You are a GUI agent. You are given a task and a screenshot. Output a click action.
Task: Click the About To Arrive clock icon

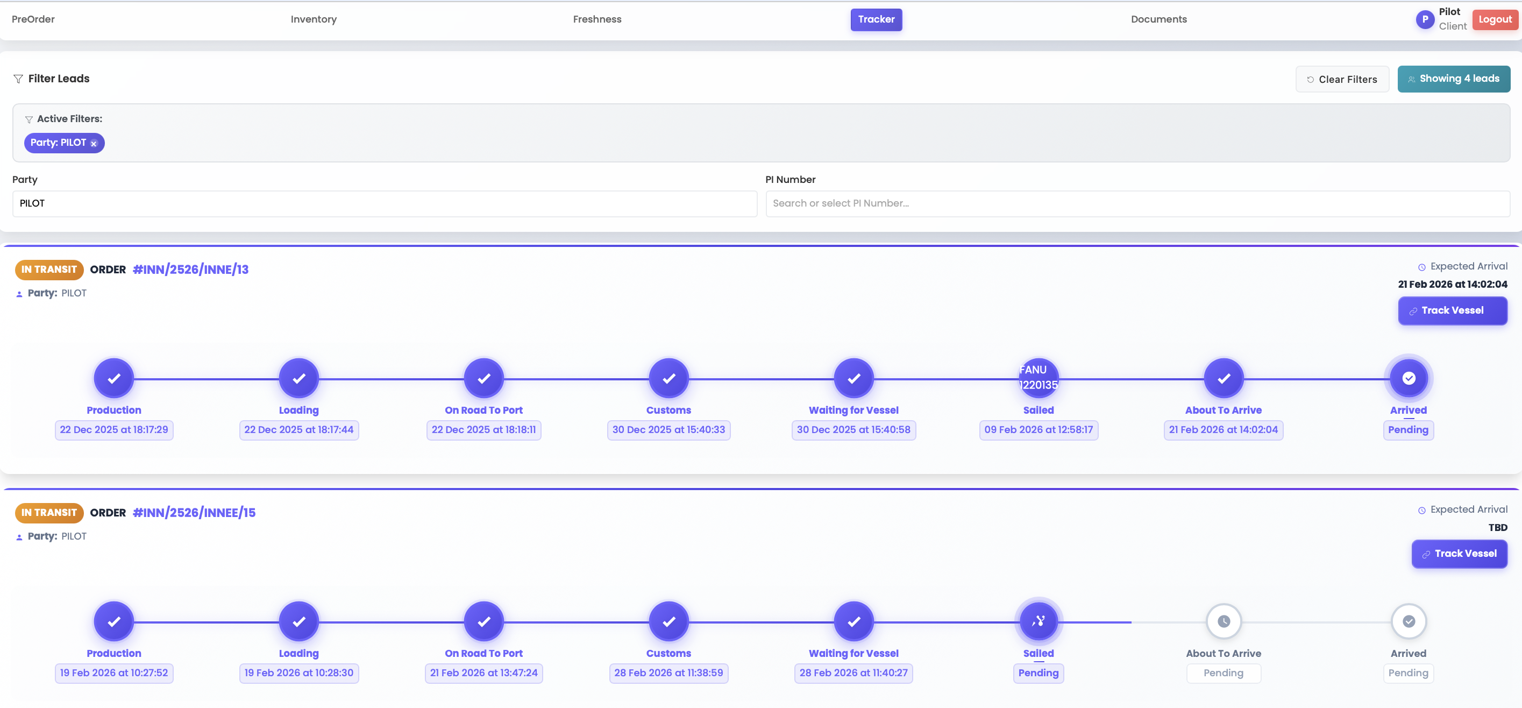click(1223, 621)
